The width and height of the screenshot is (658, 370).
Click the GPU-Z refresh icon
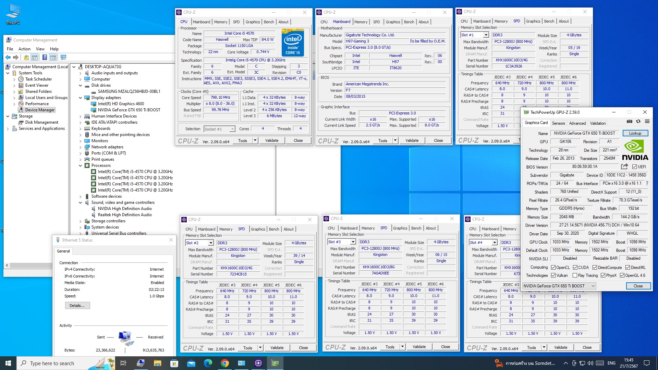[x=638, y=121]
